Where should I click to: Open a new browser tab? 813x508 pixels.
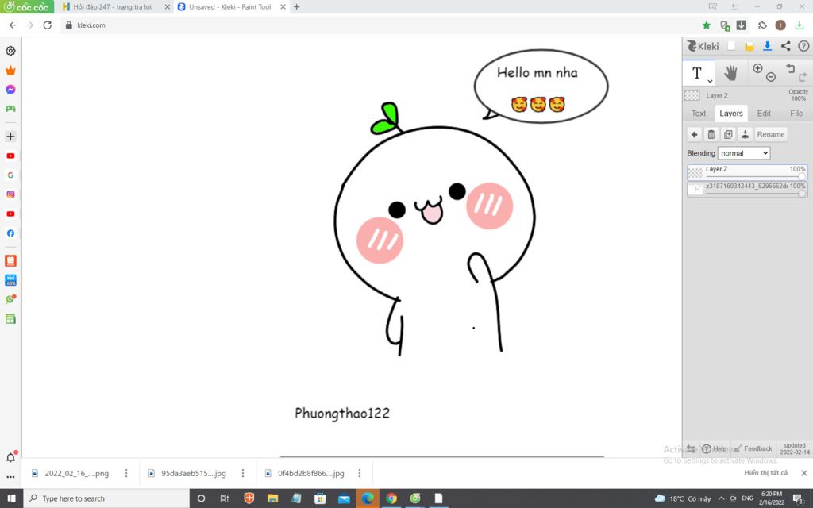tap(297, 6)
